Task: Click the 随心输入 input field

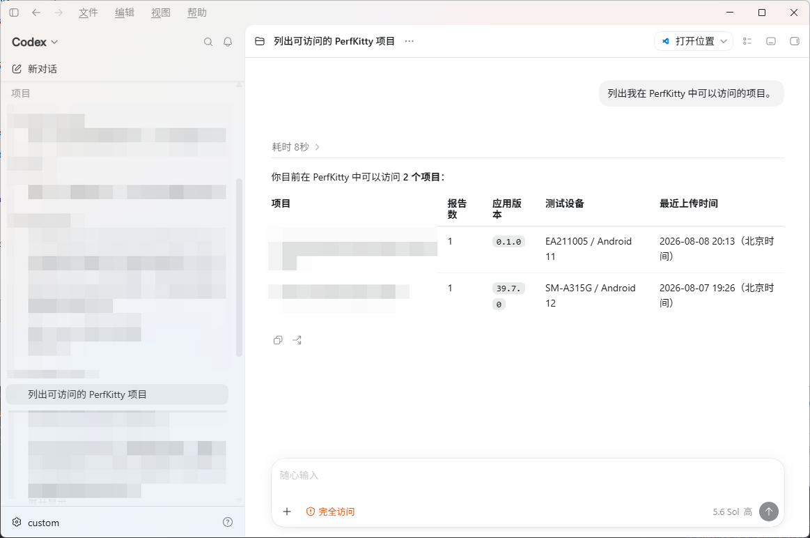Action: tap(527, 475)
